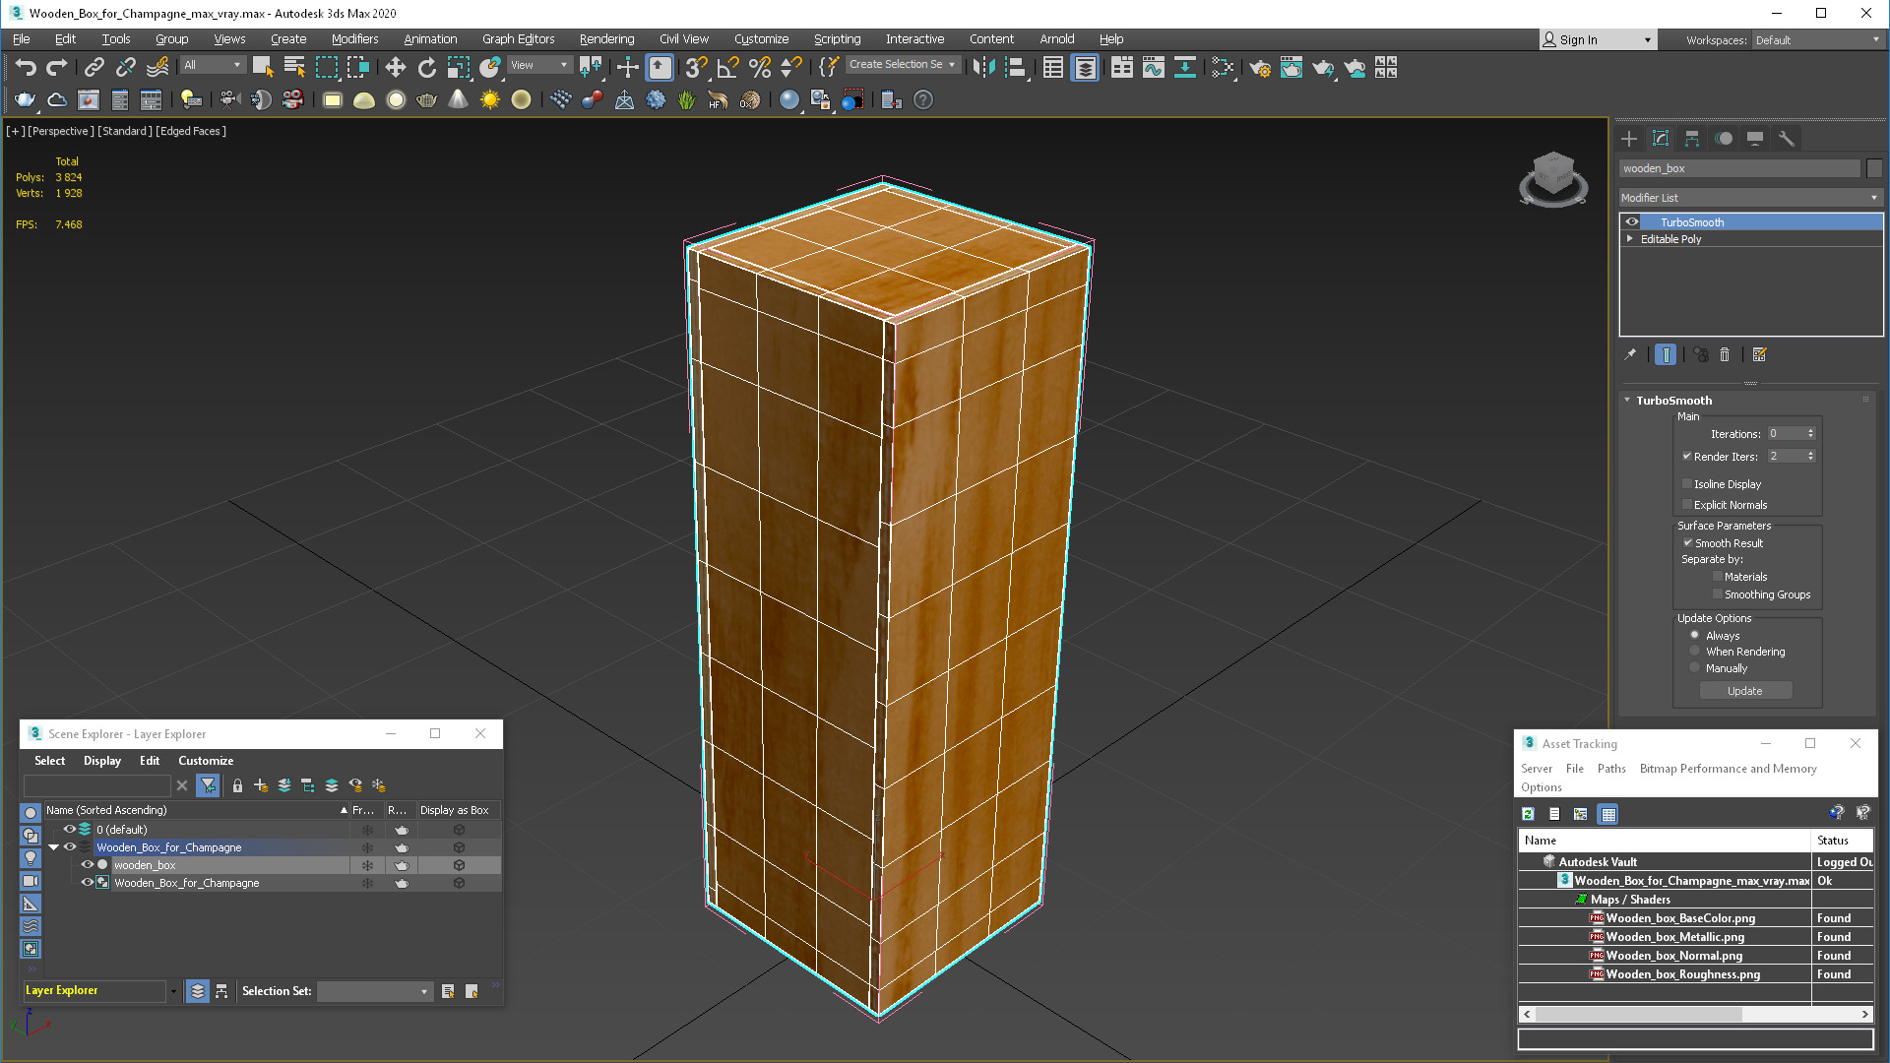Click object color swatch beside wooden_box name

[x=1874, y=168]
